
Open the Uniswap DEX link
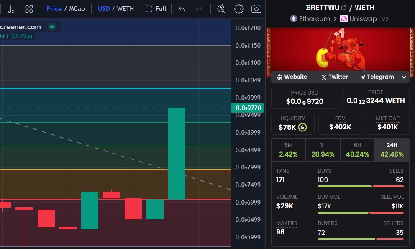[x=363, y=19]
